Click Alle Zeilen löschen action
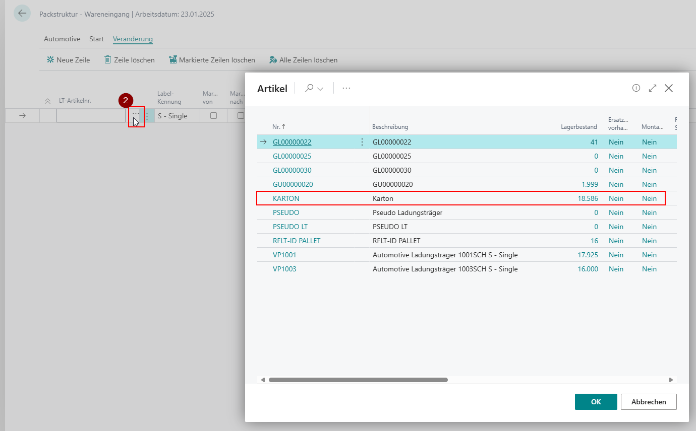696x431 pixels. click(x=303, y=60)
